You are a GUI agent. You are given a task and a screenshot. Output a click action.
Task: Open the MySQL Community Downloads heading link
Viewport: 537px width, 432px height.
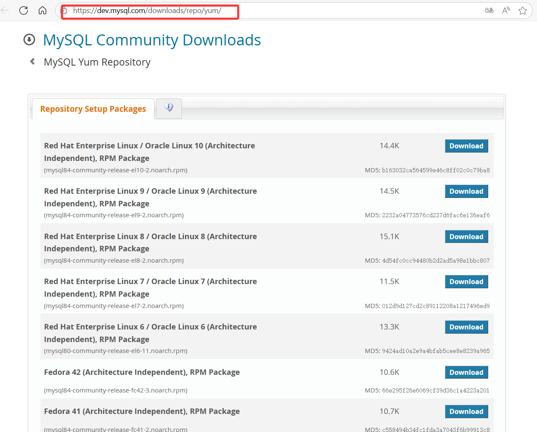(x=152, y=40)
